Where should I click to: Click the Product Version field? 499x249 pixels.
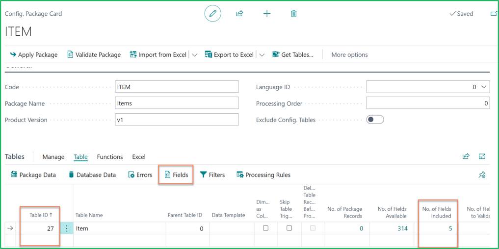[177, 120]
